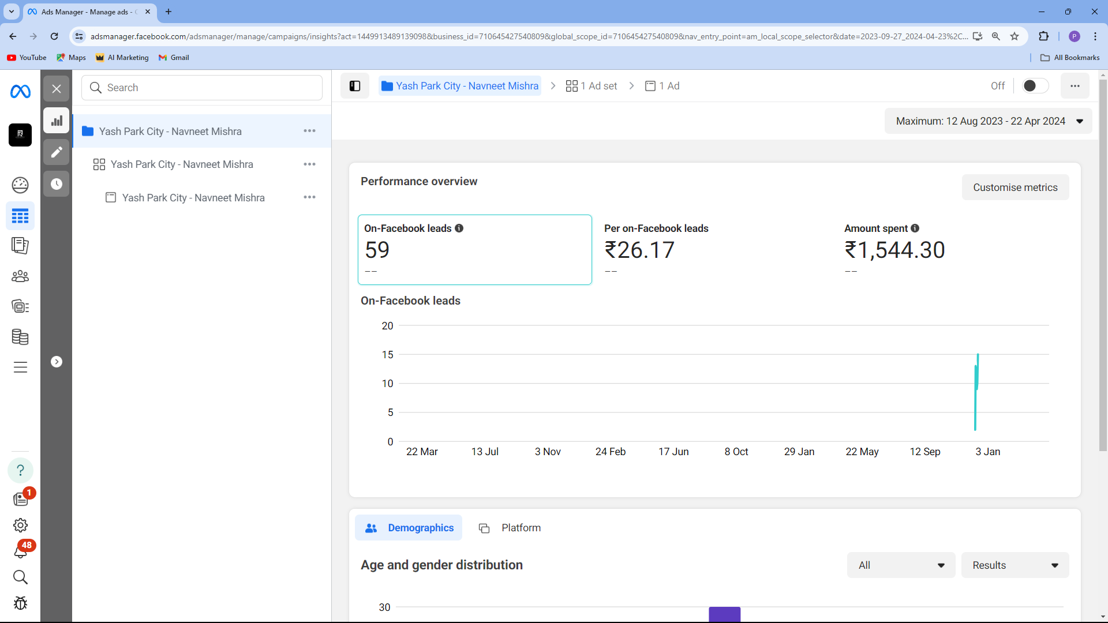
Task: Click the bug report icon
Action: (20, 603)
